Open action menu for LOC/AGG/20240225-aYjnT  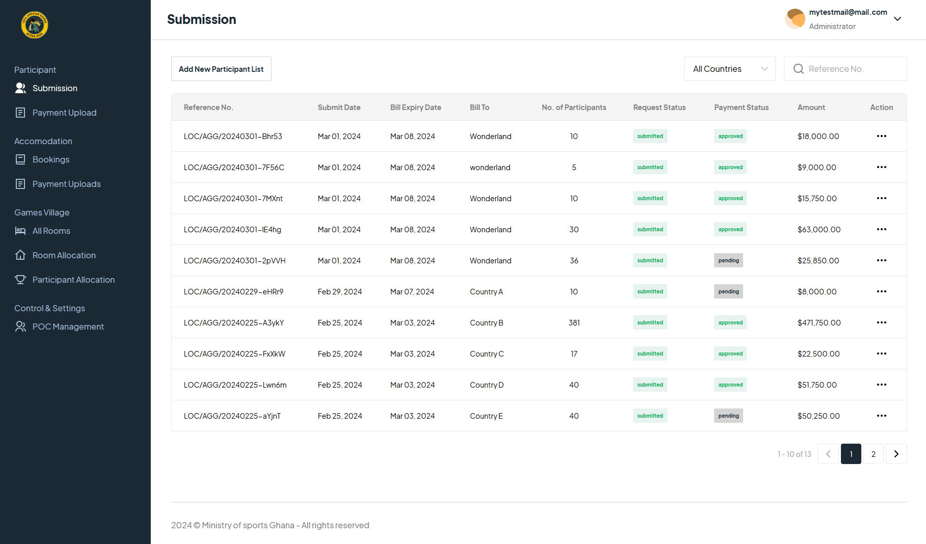coord(882,416)
